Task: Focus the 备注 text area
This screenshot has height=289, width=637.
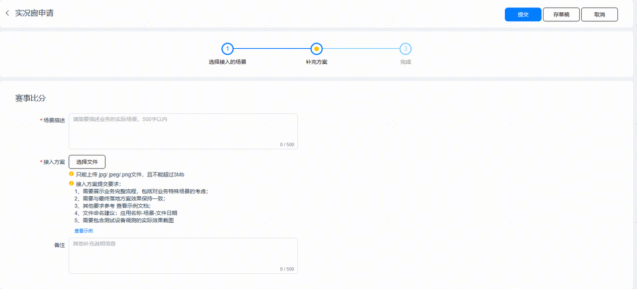Action: [x=183, y=256]
